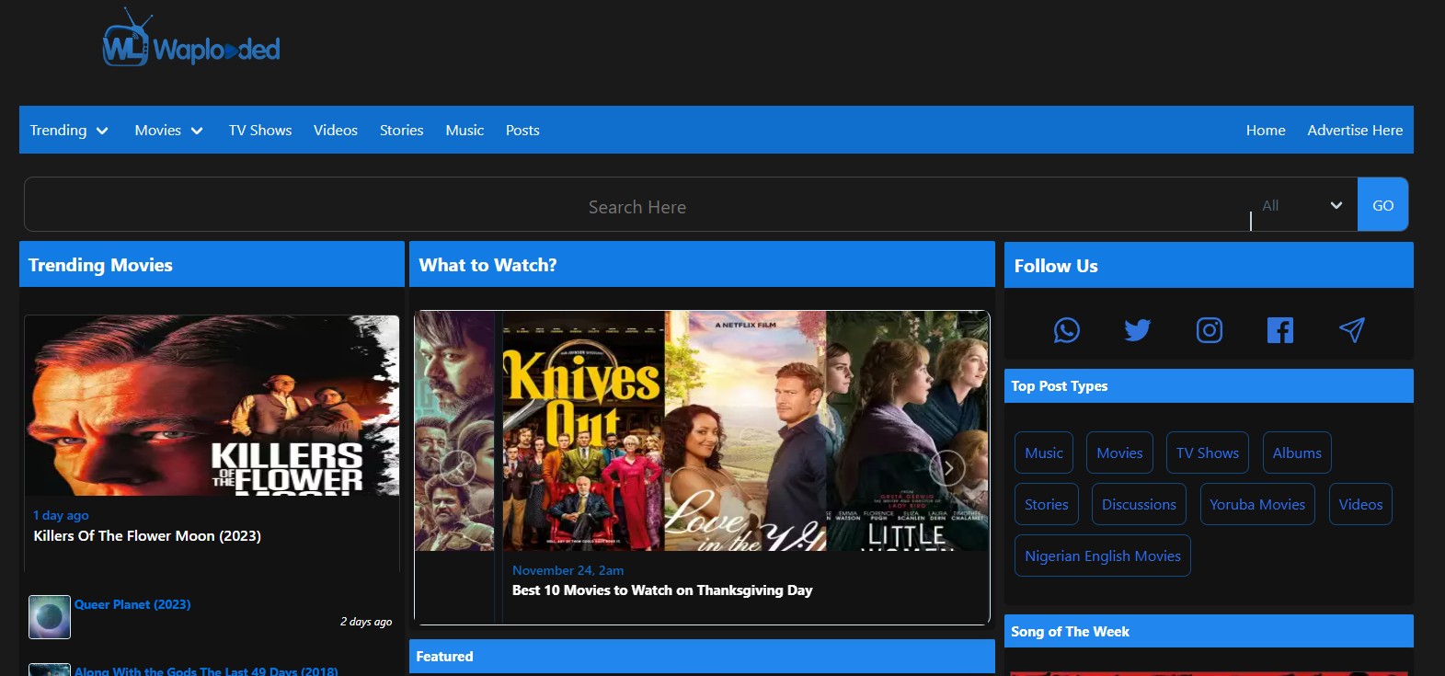The height and width of the screenshot is (676, 1445).
Task: Click the Queer Planet small thumbnail
Action: point(50,617)
